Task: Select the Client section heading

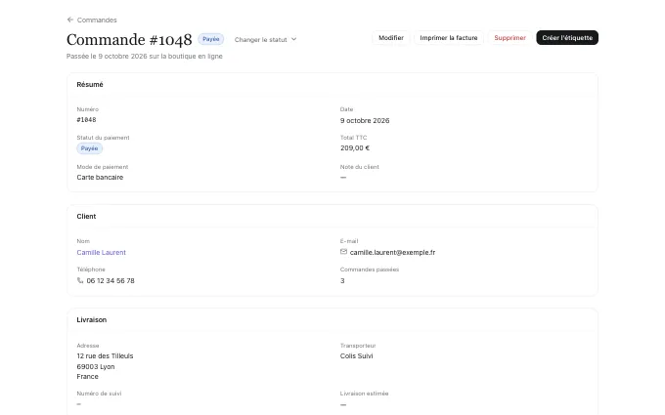Action: (86, 217)
